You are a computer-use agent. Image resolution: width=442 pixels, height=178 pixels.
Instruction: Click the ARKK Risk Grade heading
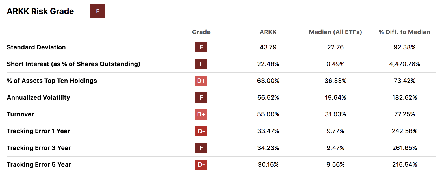40,11
